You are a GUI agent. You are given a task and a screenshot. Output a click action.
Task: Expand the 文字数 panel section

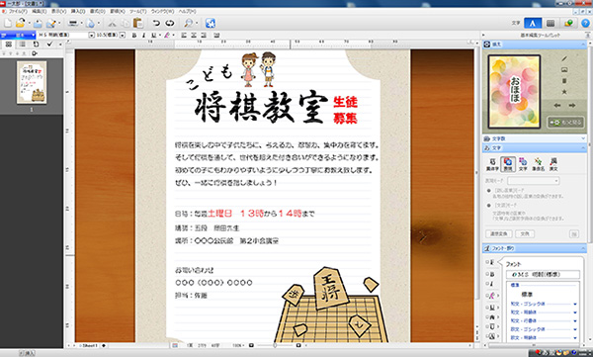[x=535, y=138]
